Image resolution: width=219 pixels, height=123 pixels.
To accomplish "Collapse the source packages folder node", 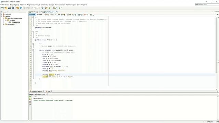I will click(4, 18).
